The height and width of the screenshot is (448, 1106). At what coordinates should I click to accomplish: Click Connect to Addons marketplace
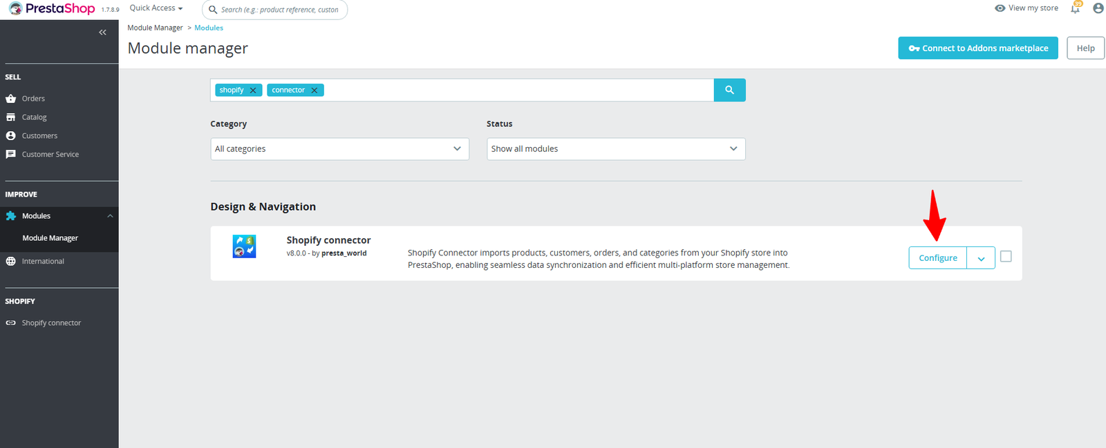978,48
